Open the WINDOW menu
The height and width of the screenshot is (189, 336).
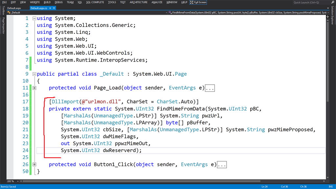(x=172, y=2)
